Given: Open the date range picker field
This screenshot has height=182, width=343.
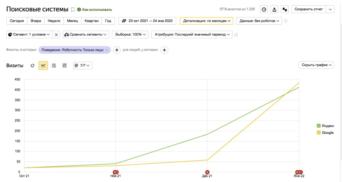Looking at the screenshot, I should (x=147, y=21).
